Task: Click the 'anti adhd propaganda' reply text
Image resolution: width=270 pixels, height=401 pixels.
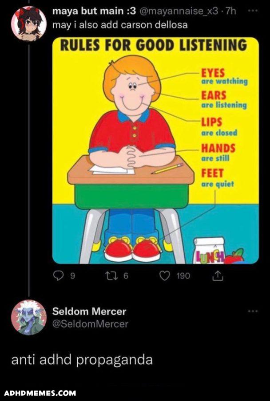Action: tap(82, 360)
